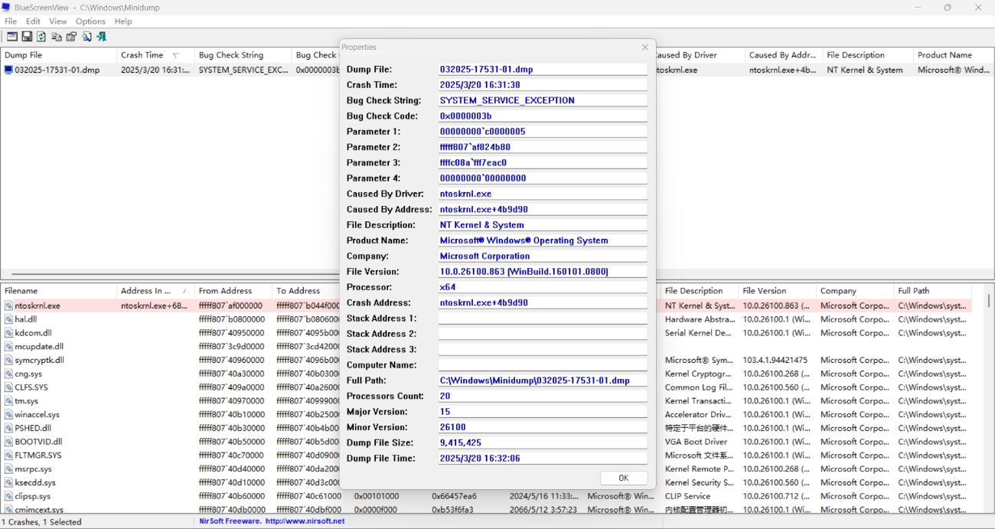
Task: Click the Processors Count field showing 20
Action: [x=543, y=397]
